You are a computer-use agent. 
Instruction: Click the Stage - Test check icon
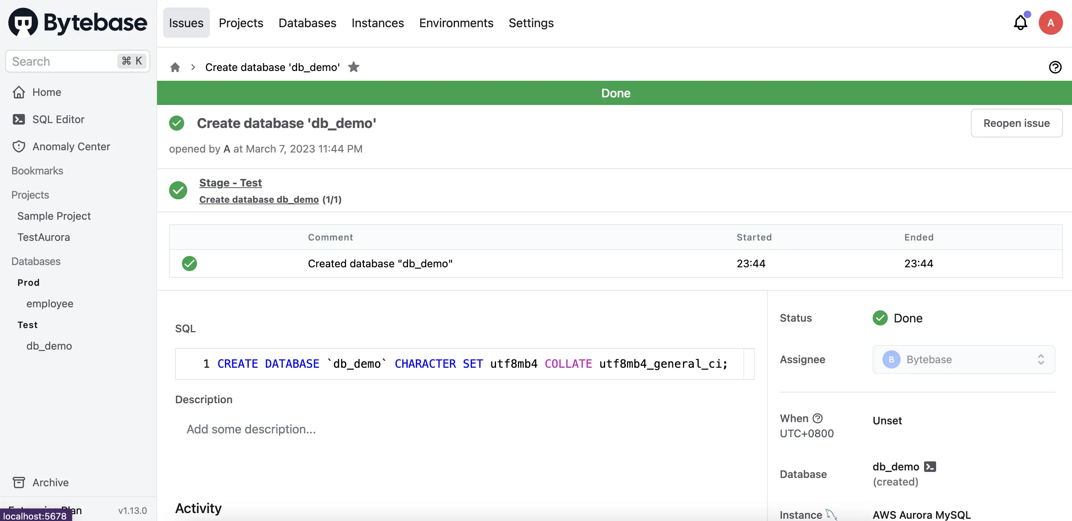(178, 190)
